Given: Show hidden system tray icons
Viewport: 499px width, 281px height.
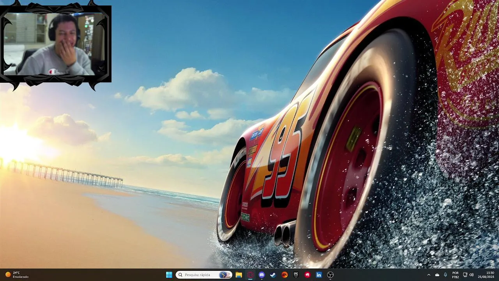Looking at the screenshot, I should tap(429, 275).
